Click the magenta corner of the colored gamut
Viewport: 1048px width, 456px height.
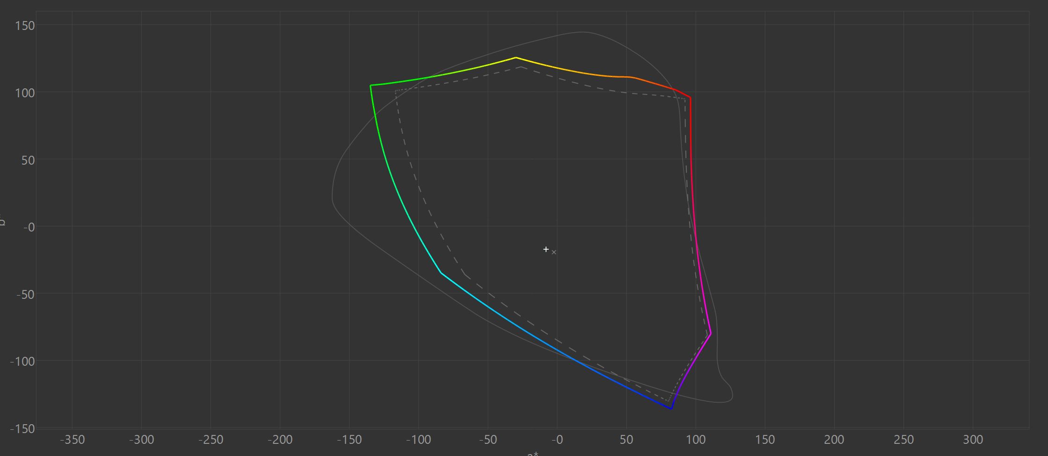pyautogui.click(x=711, y=333)
